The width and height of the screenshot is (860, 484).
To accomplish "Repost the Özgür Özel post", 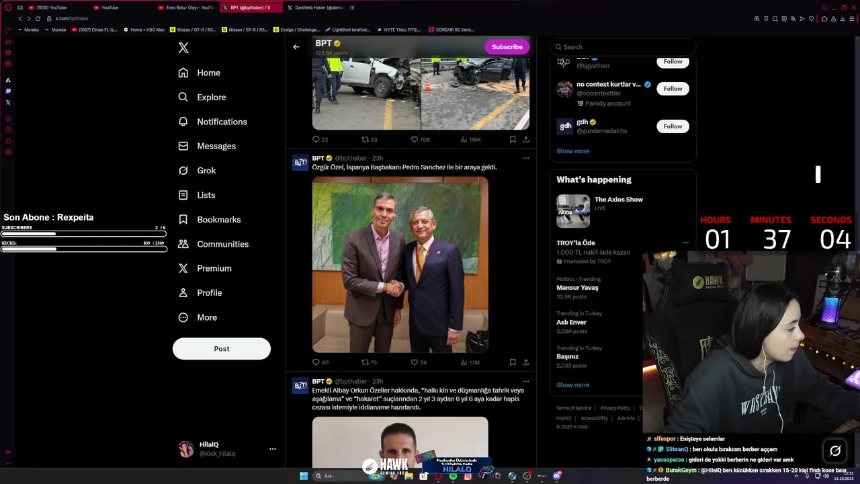I will point(370,362).
